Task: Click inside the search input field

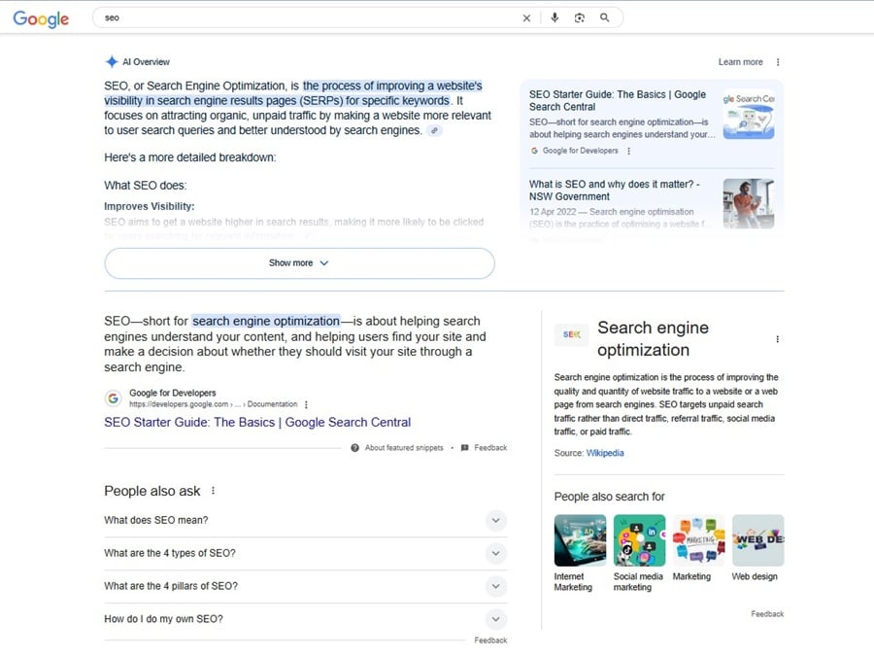Action: pyautogui.click(x=291, y=17)
